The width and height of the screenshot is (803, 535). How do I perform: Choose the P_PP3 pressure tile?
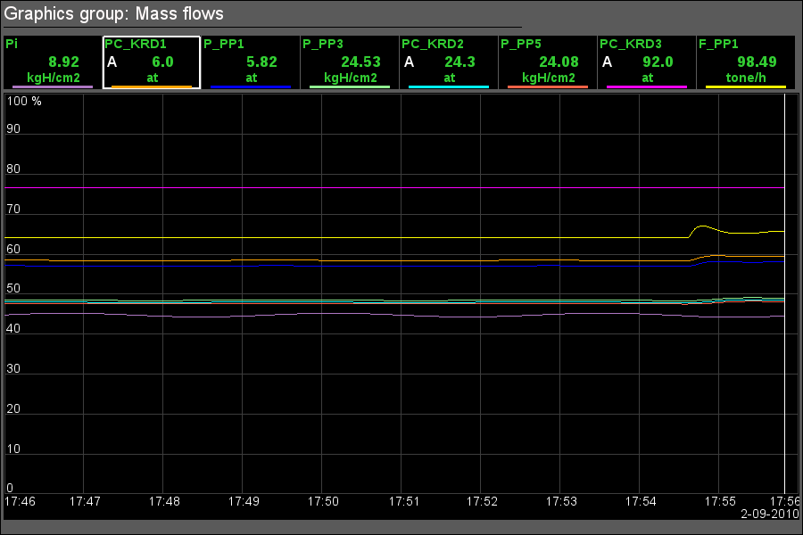click(350, 62)
